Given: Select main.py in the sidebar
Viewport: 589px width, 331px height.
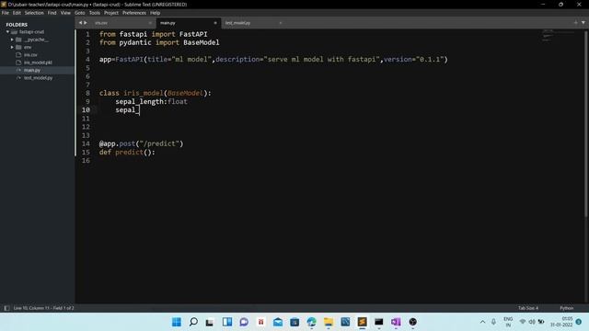Looking at the screenshot, I should pyautogui.click(x=32, y=70).
